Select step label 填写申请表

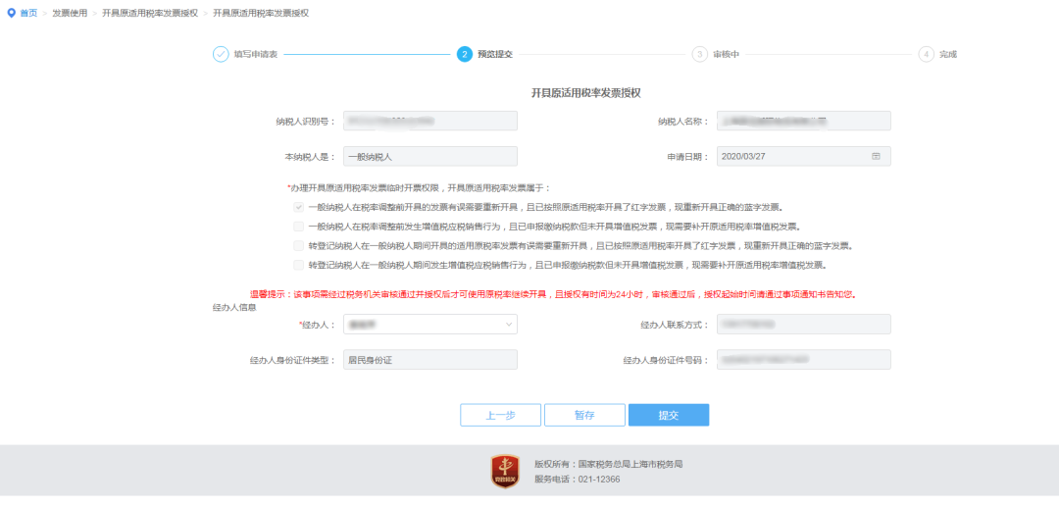(256, 54)
